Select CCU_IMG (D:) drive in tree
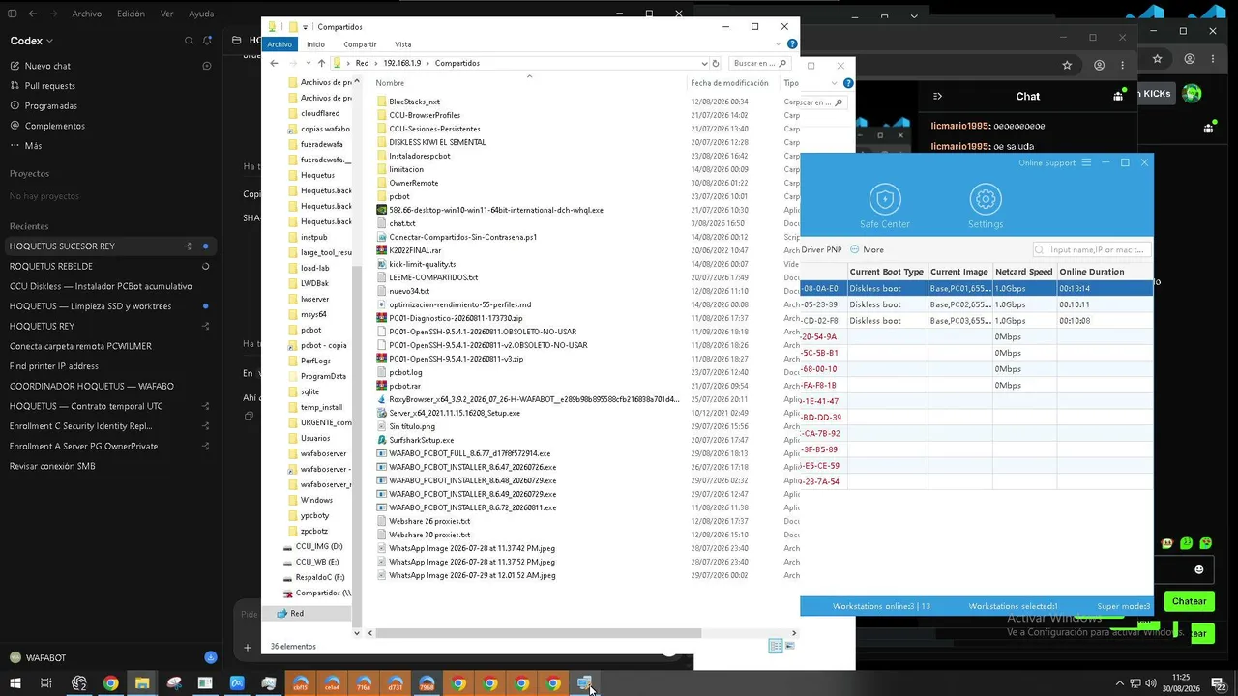This screenshot has width=1238, height=696. [318, 546]
